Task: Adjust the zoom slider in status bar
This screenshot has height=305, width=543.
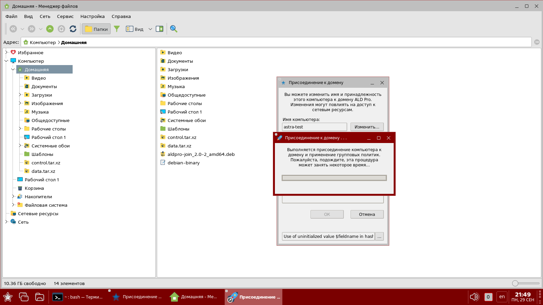Action: pos(515,283)
